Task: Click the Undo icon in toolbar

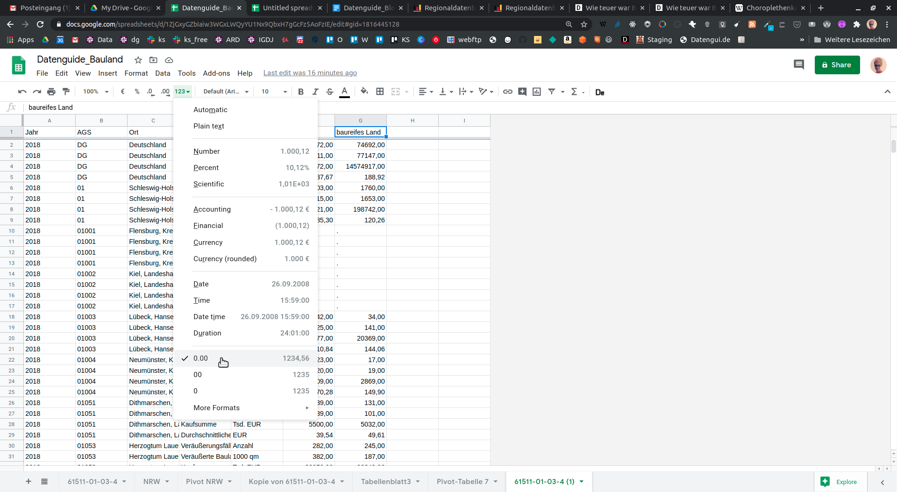Action: pyautogui.click(x=22, y=92)
